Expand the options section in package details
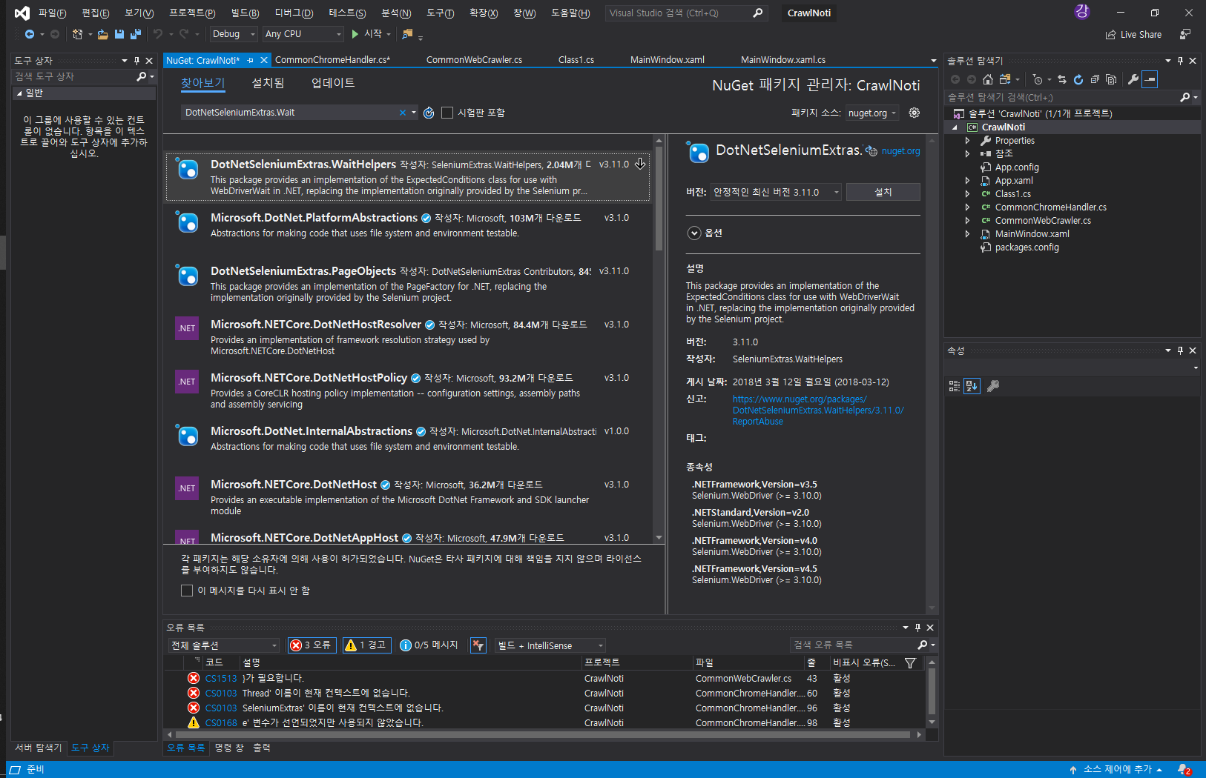Screen dimensions: 1206x778 694,233
